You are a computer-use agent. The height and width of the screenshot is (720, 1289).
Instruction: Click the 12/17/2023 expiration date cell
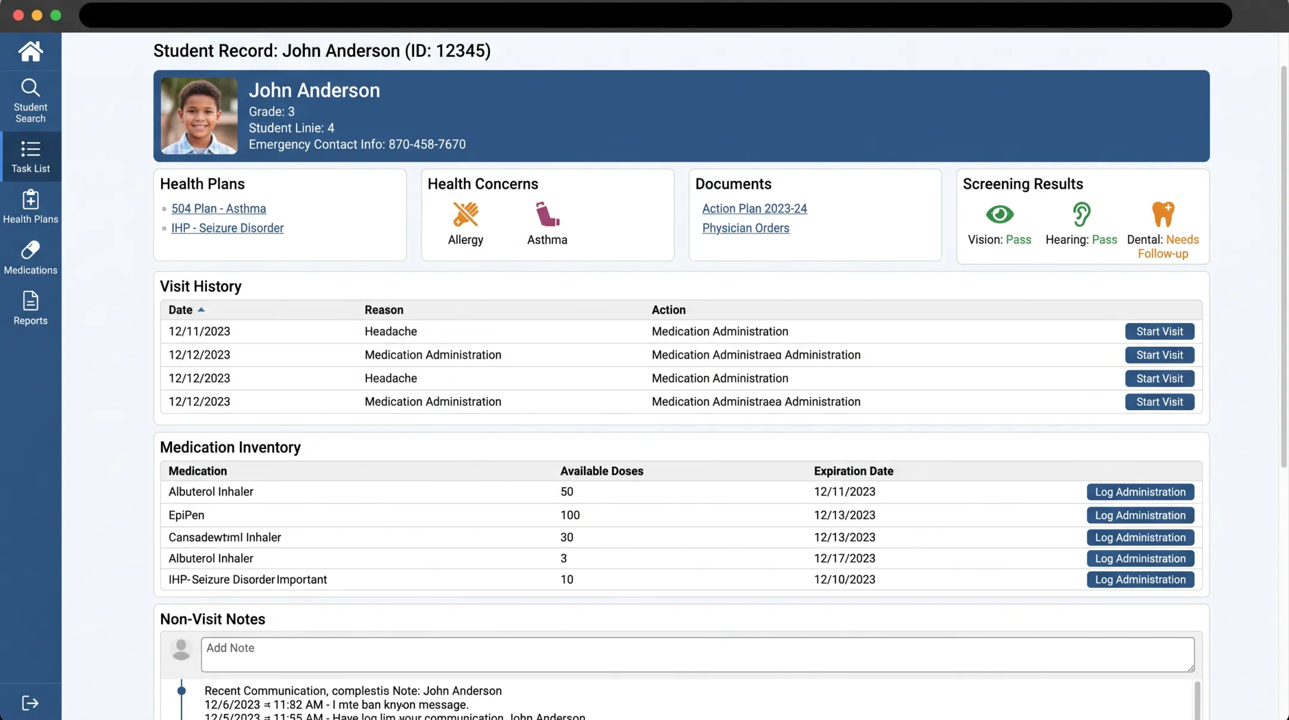[x=844, y=558]
